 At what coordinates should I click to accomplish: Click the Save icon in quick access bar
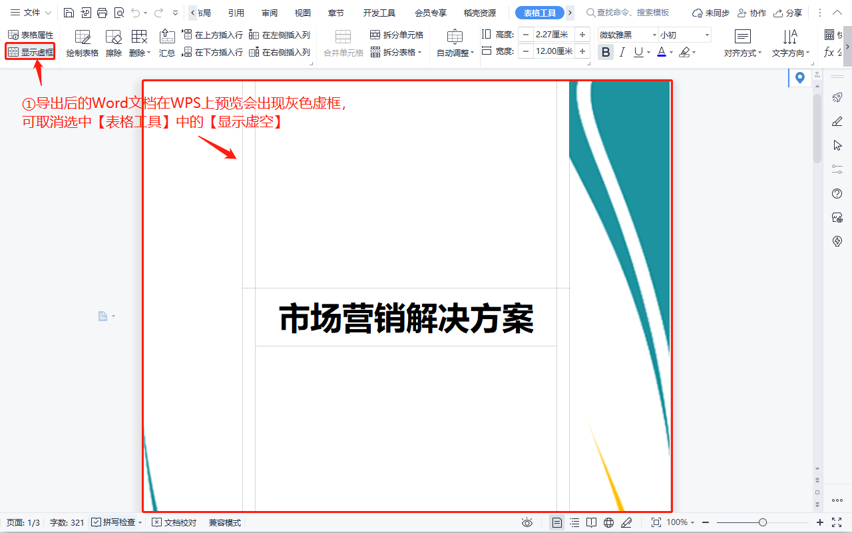[x=69, y=13]
